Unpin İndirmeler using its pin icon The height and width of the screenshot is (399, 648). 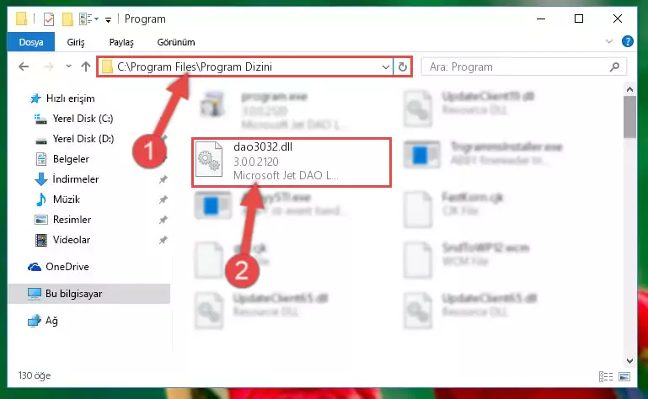163,179
